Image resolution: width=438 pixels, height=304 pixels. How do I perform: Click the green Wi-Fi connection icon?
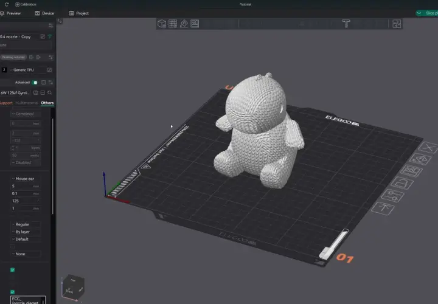[x=50, y=36]
